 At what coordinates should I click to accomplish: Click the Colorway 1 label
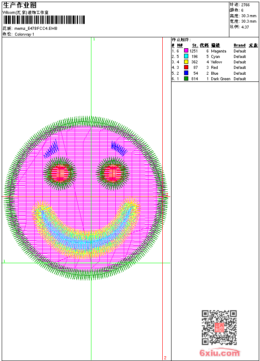pos(24,34)
